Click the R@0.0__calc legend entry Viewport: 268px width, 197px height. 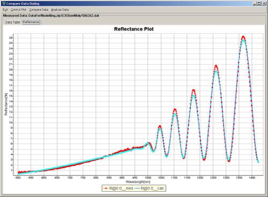149,188
